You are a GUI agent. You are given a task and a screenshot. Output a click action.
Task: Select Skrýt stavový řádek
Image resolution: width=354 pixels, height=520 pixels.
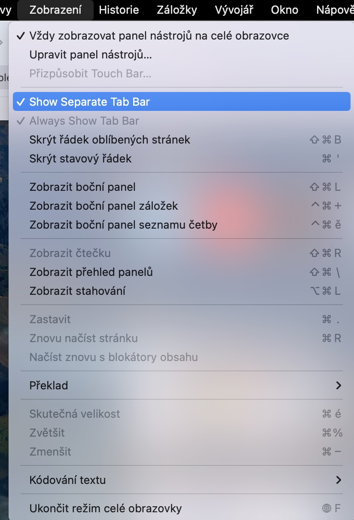[80, 159]
